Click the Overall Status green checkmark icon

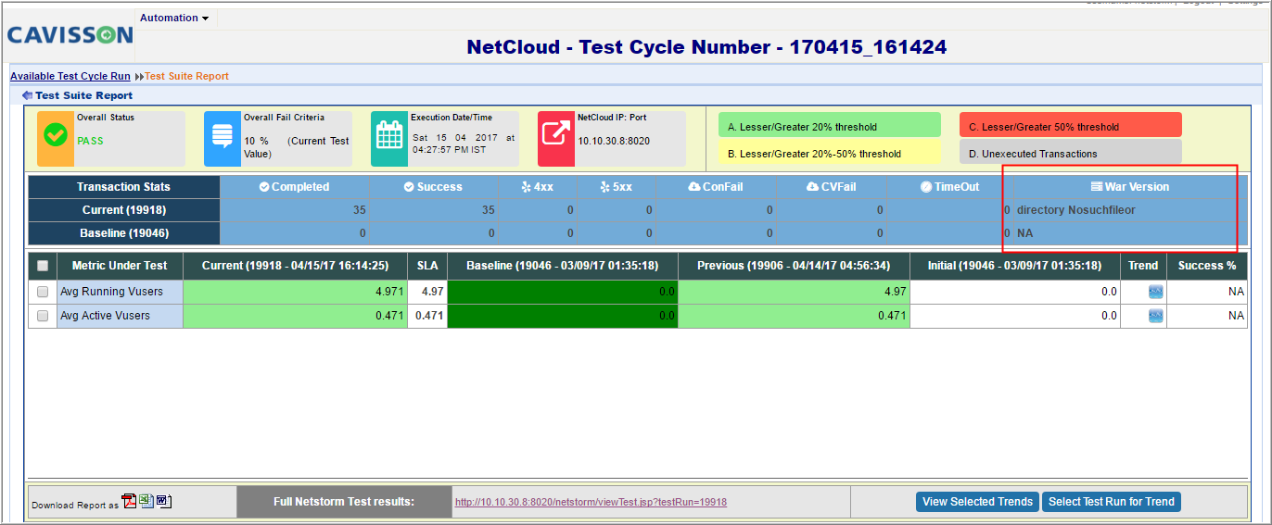pos(55,135)
